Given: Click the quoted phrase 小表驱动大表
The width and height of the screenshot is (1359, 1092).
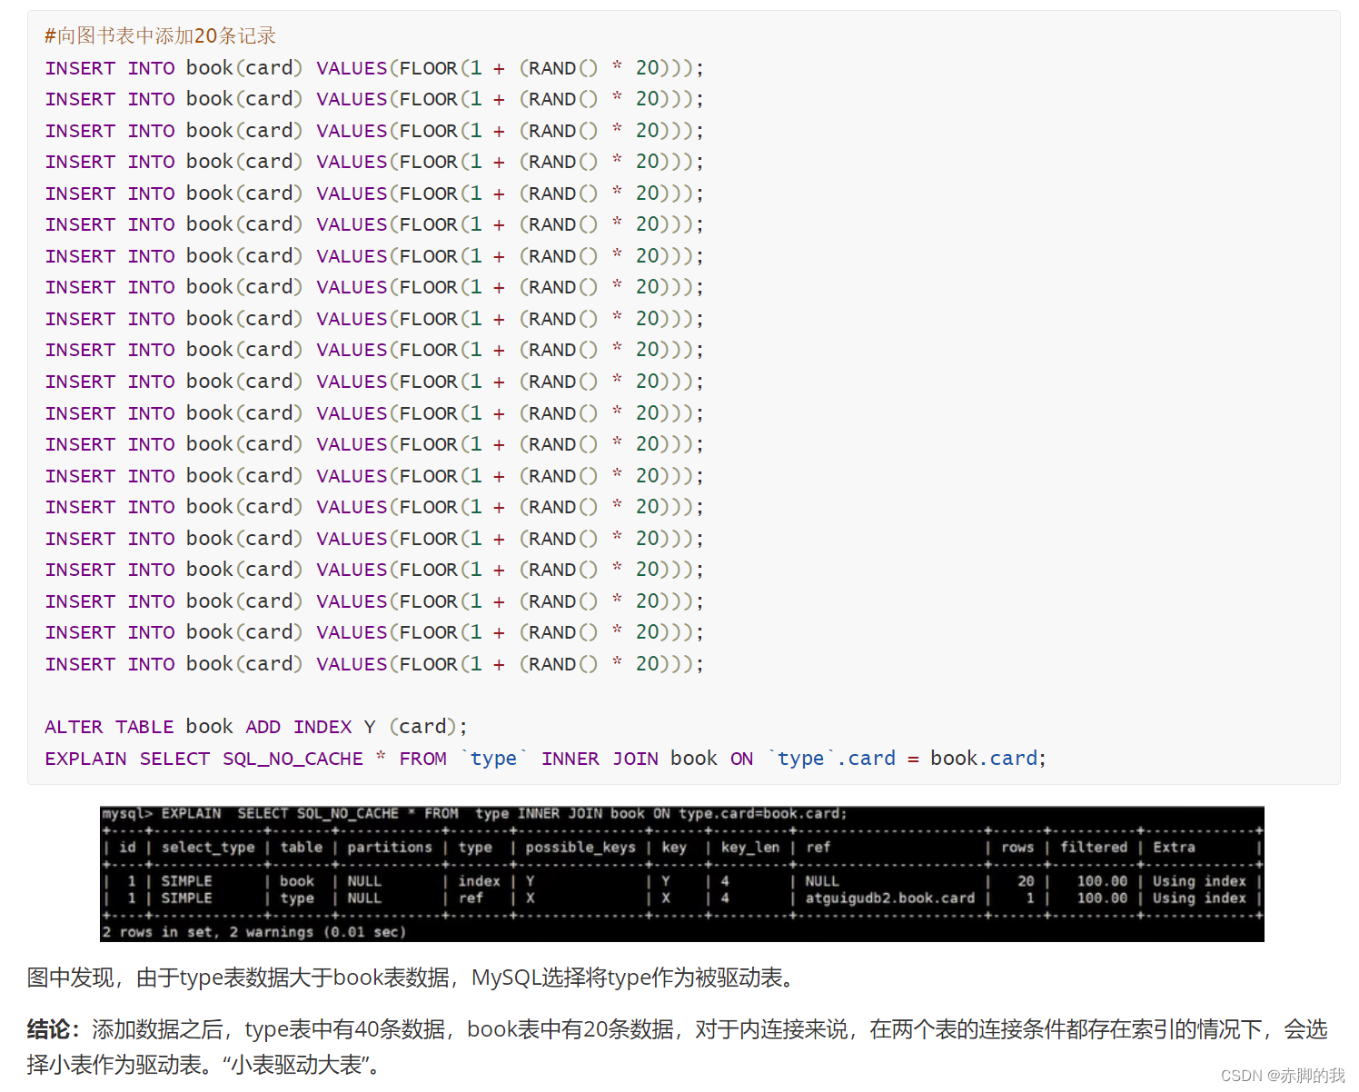Looking at the screenshot, I should (x=296, y=1065).
